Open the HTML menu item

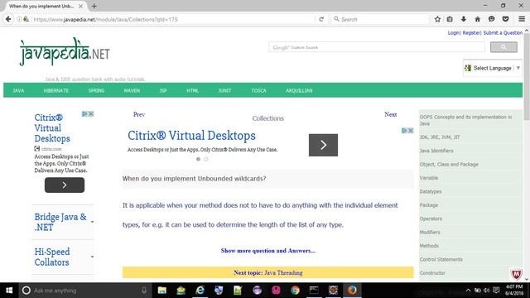[x=192, y=90]
